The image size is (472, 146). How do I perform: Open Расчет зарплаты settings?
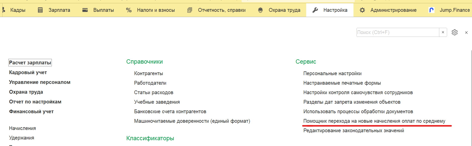pos(30,63)
